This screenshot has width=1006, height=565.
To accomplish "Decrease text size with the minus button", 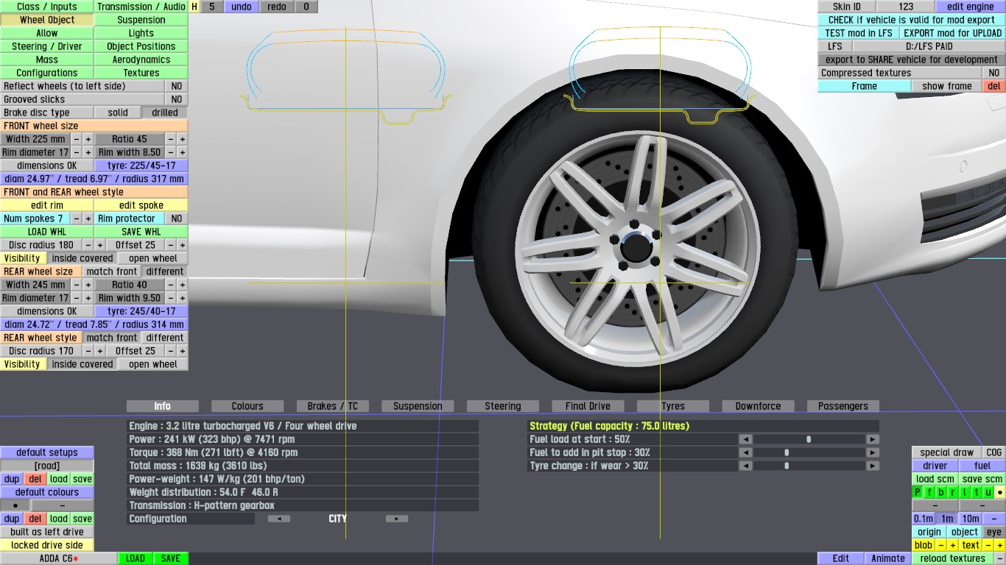I will pyautogui.click(x=988, y=545).
